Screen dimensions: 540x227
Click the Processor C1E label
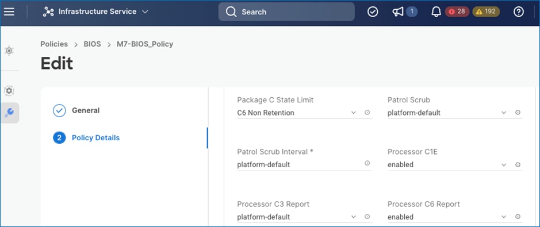click(412, 152)
